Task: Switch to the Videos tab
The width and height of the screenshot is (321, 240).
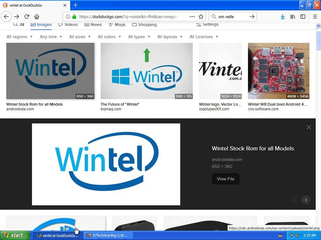Action: point(68,24)
